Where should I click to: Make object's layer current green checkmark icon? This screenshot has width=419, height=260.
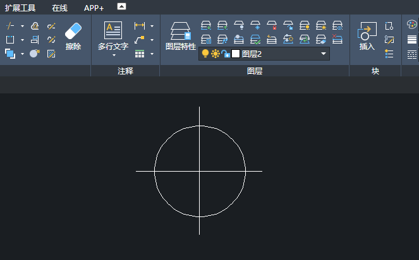pyautogui.click(x=255, y=40)
